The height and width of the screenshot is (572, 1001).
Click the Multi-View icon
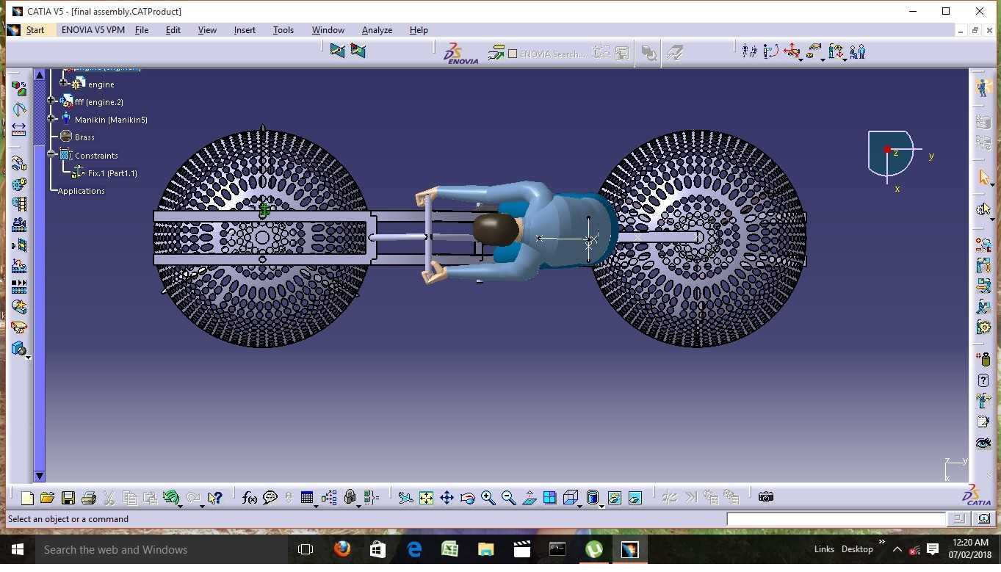(x=549, y=498)
